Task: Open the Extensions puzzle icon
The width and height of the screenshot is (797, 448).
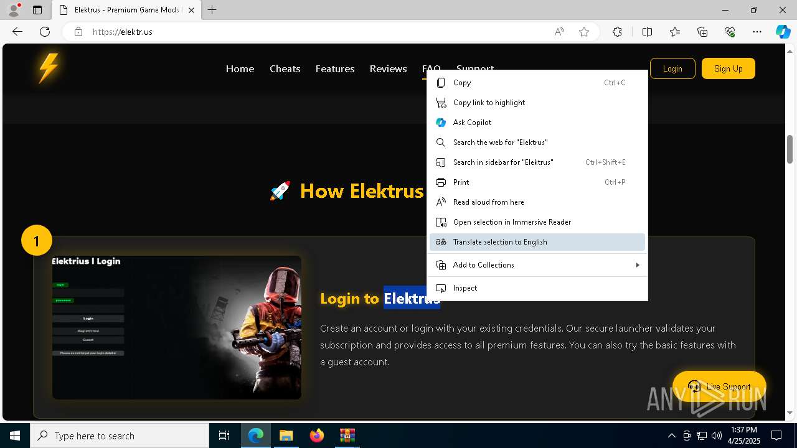Action: click(x=617, y=32)
